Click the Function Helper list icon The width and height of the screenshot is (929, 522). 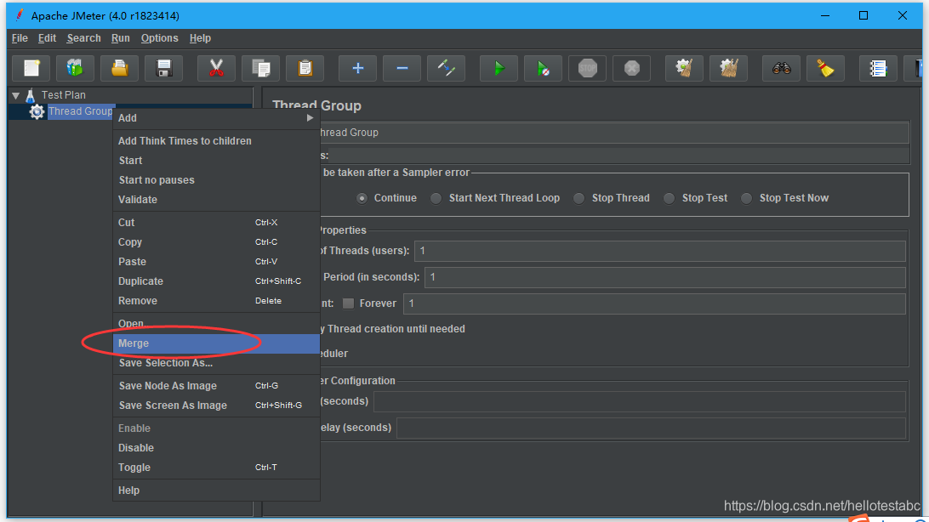click(878, 69)
